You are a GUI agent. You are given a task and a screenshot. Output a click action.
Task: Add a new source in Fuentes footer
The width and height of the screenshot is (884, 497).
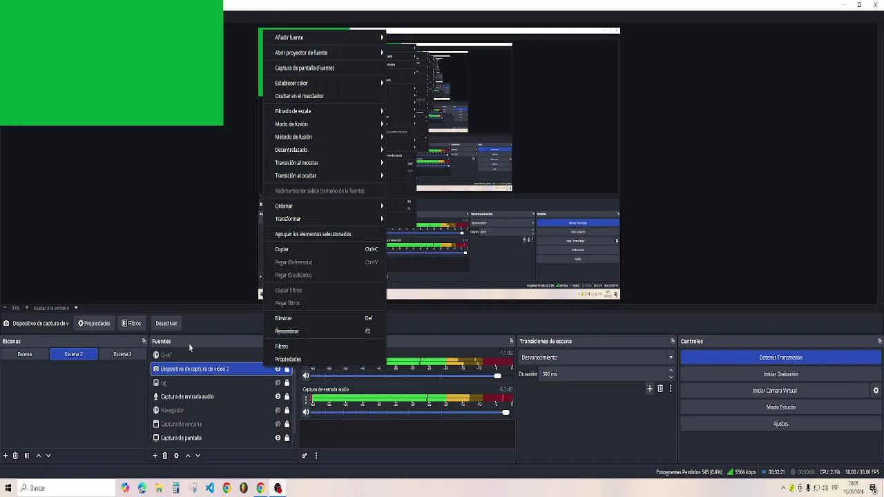[x=155, y=456]
